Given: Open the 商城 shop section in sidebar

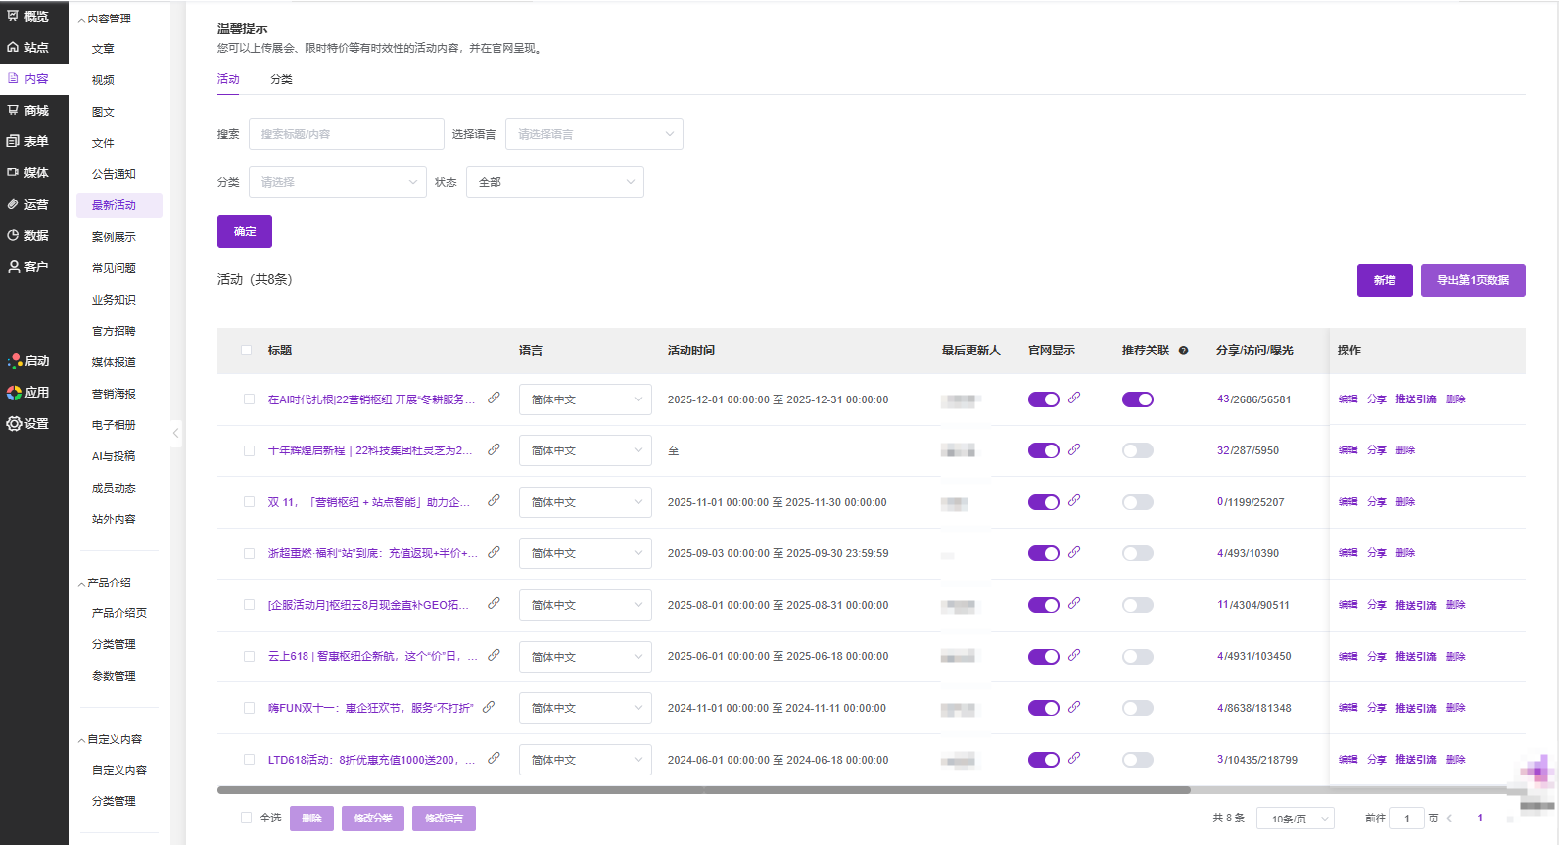Looking at the screenshot, I should pyautogui.click(x=29, y=111).
